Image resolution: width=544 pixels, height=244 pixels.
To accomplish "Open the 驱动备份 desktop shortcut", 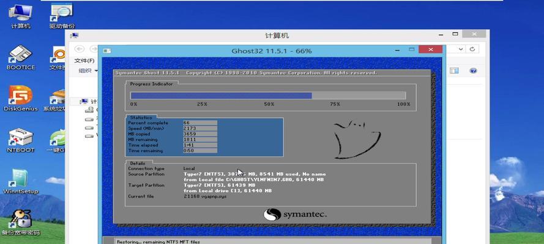I will click(62, 15).
